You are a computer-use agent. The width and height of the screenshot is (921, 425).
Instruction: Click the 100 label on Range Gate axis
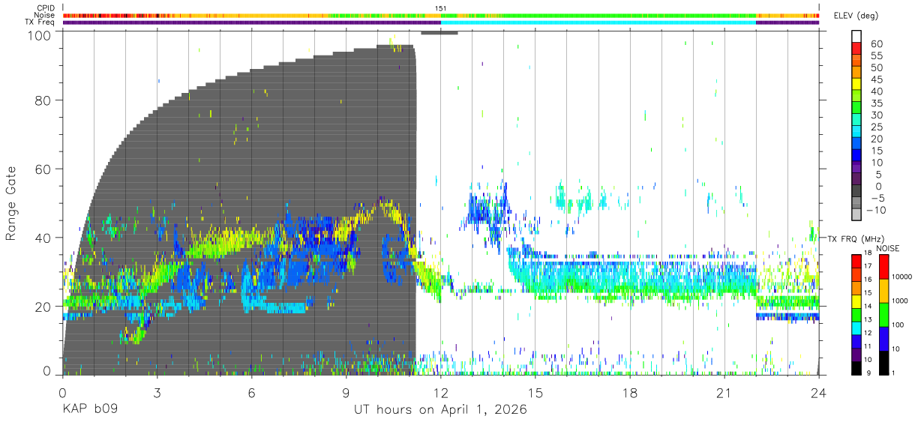[x=41, y=35]
